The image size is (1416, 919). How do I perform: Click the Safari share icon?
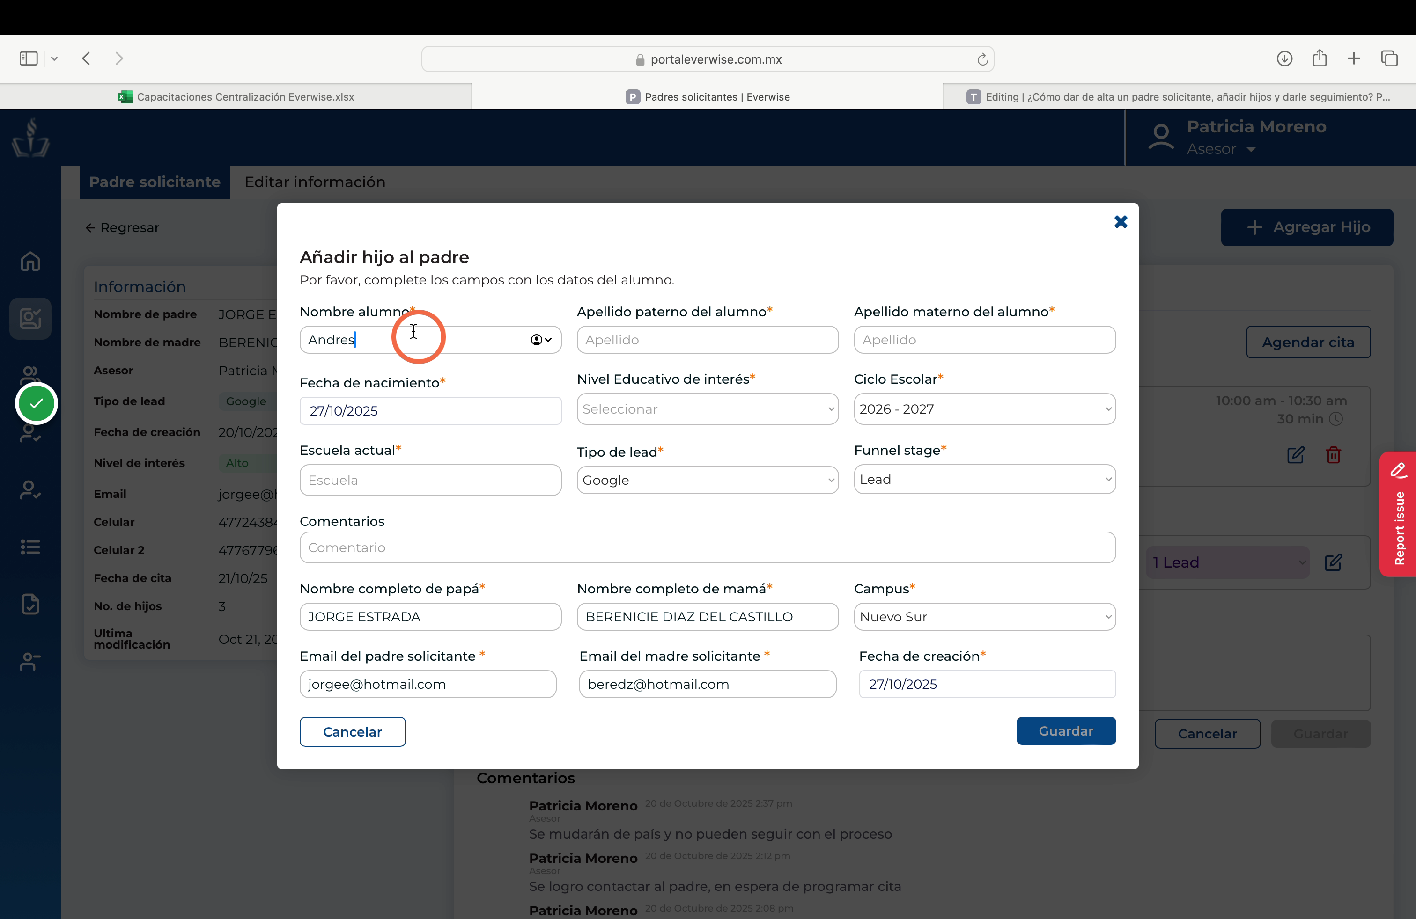[x=1320, y=58]
